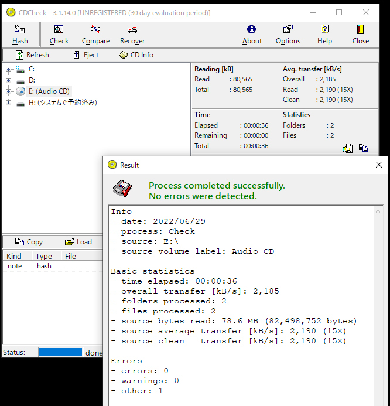Open the Options settings
Screen dimensions: 390x406
point(288,35)
